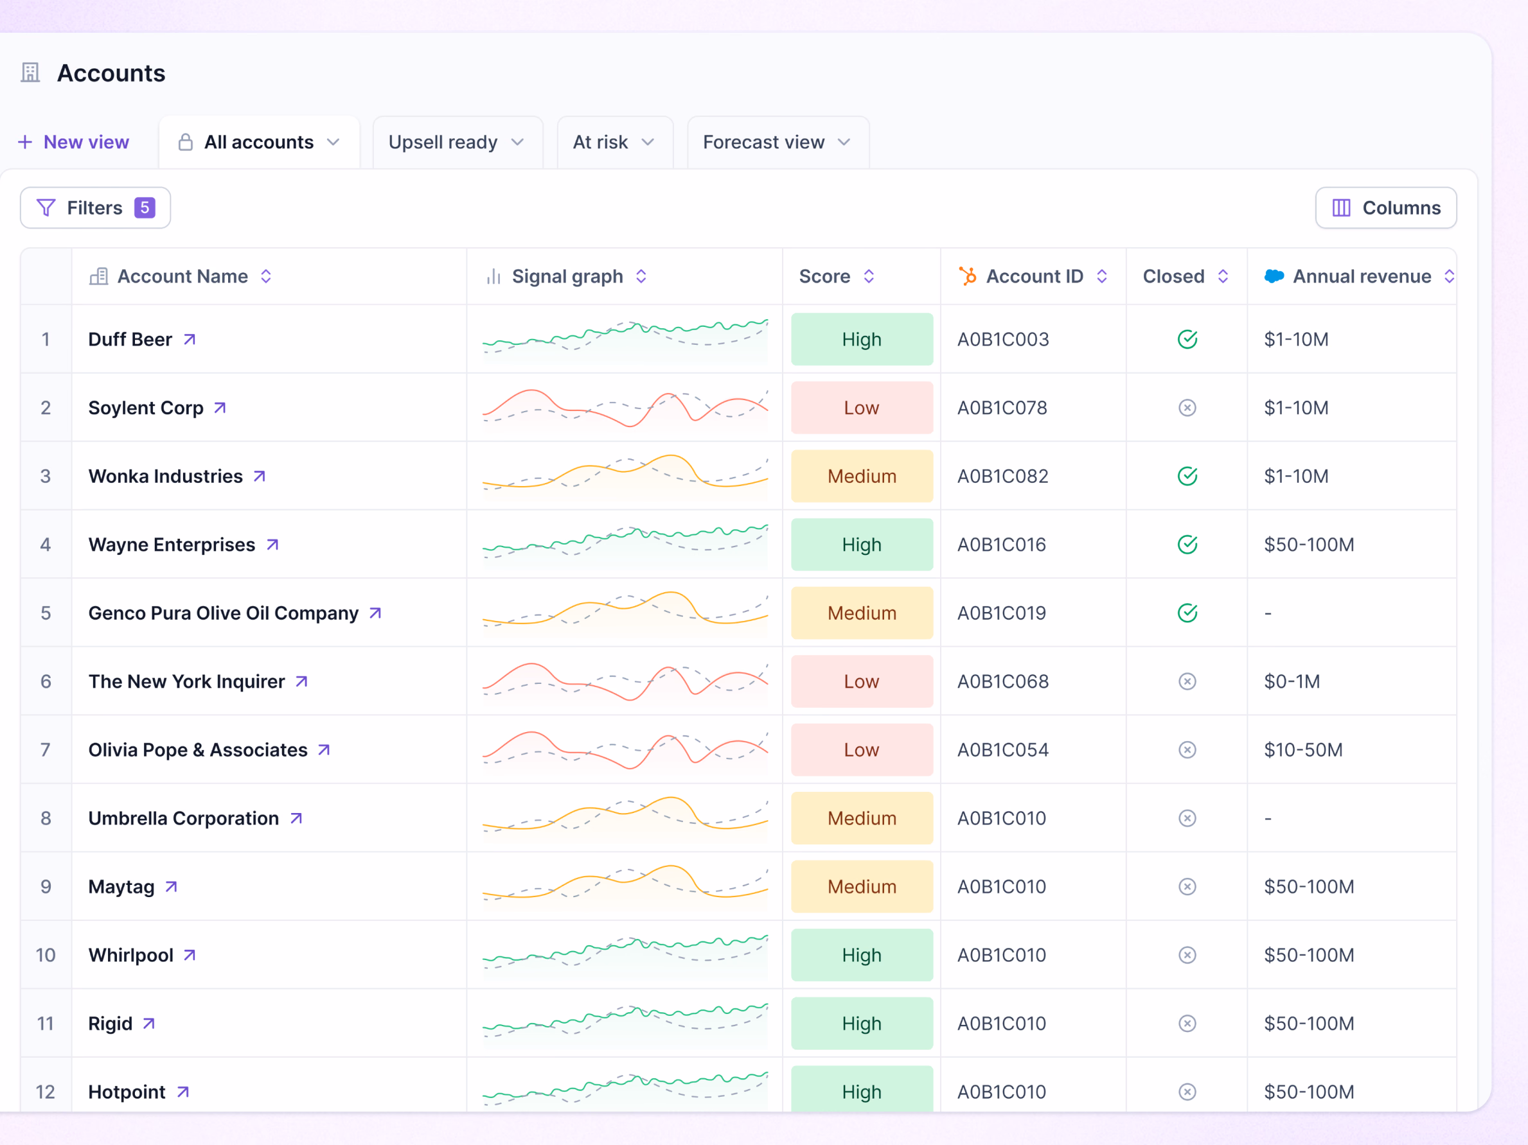The width and height of the screenshot is (1528, 1145).
Task: Open the Columns button
Action: pos(1386,207)
